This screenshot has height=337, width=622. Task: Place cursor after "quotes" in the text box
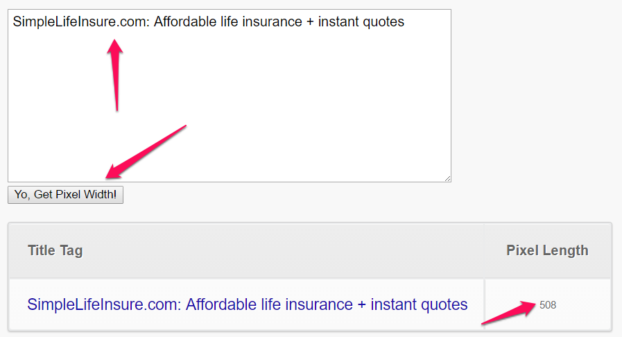point(405,22)
